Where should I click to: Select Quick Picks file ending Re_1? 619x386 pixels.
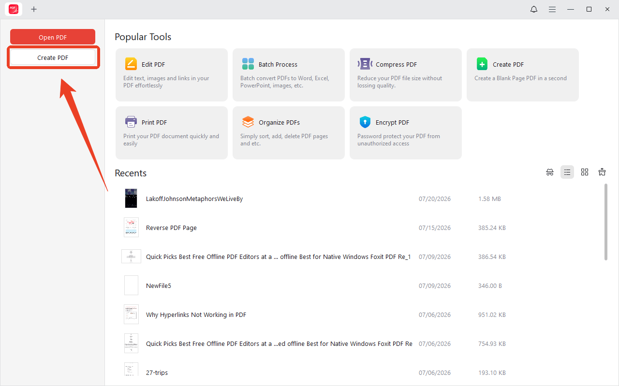point(279,257)
